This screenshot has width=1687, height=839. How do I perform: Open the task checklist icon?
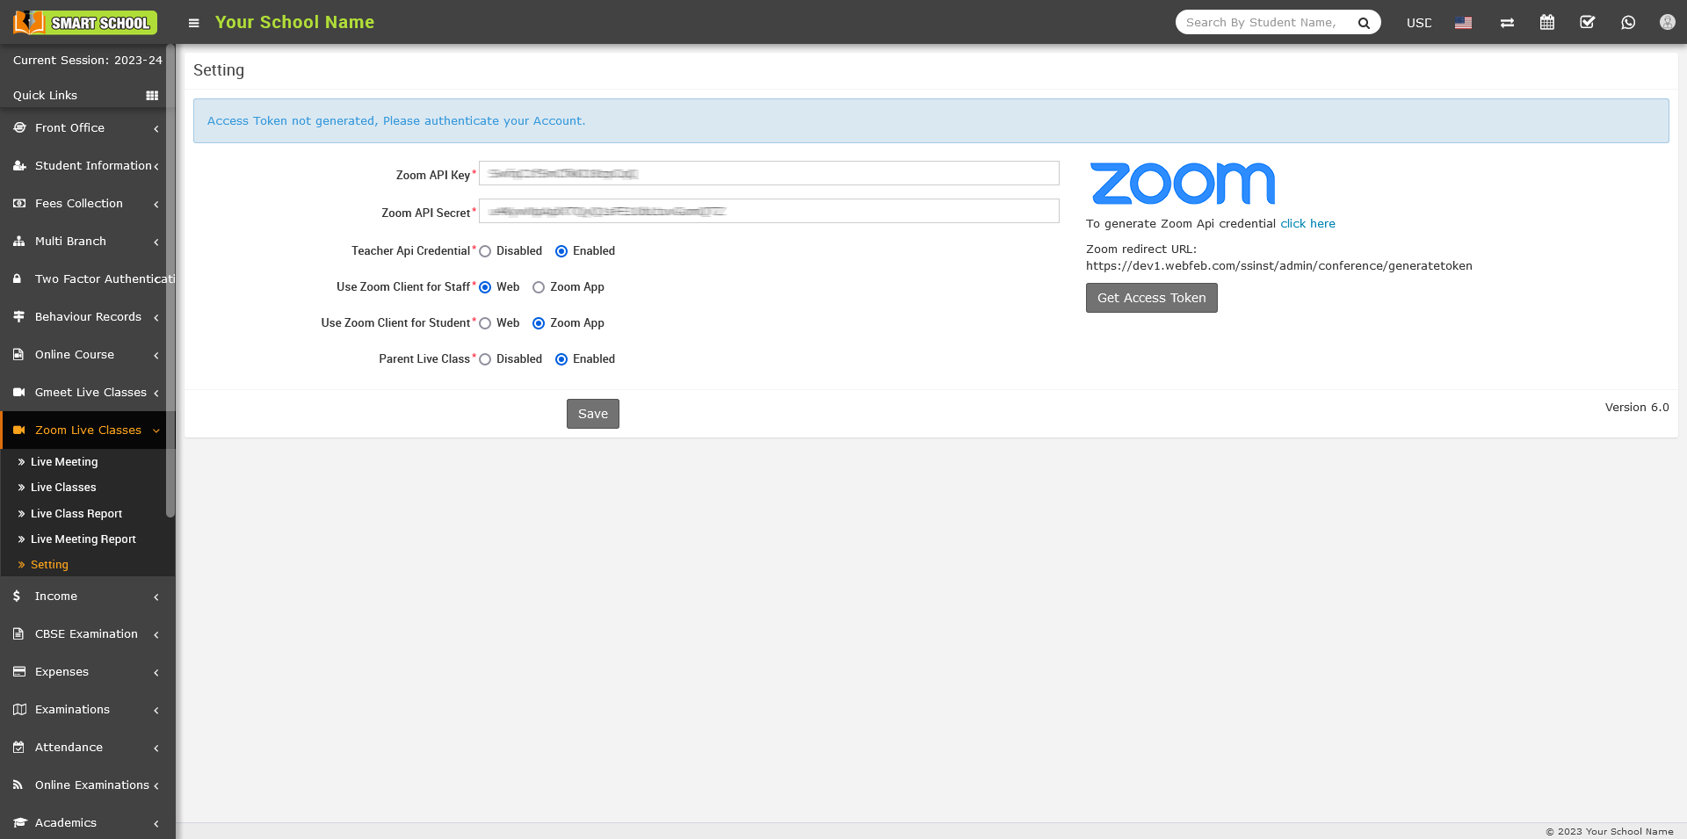point(1588,23)
